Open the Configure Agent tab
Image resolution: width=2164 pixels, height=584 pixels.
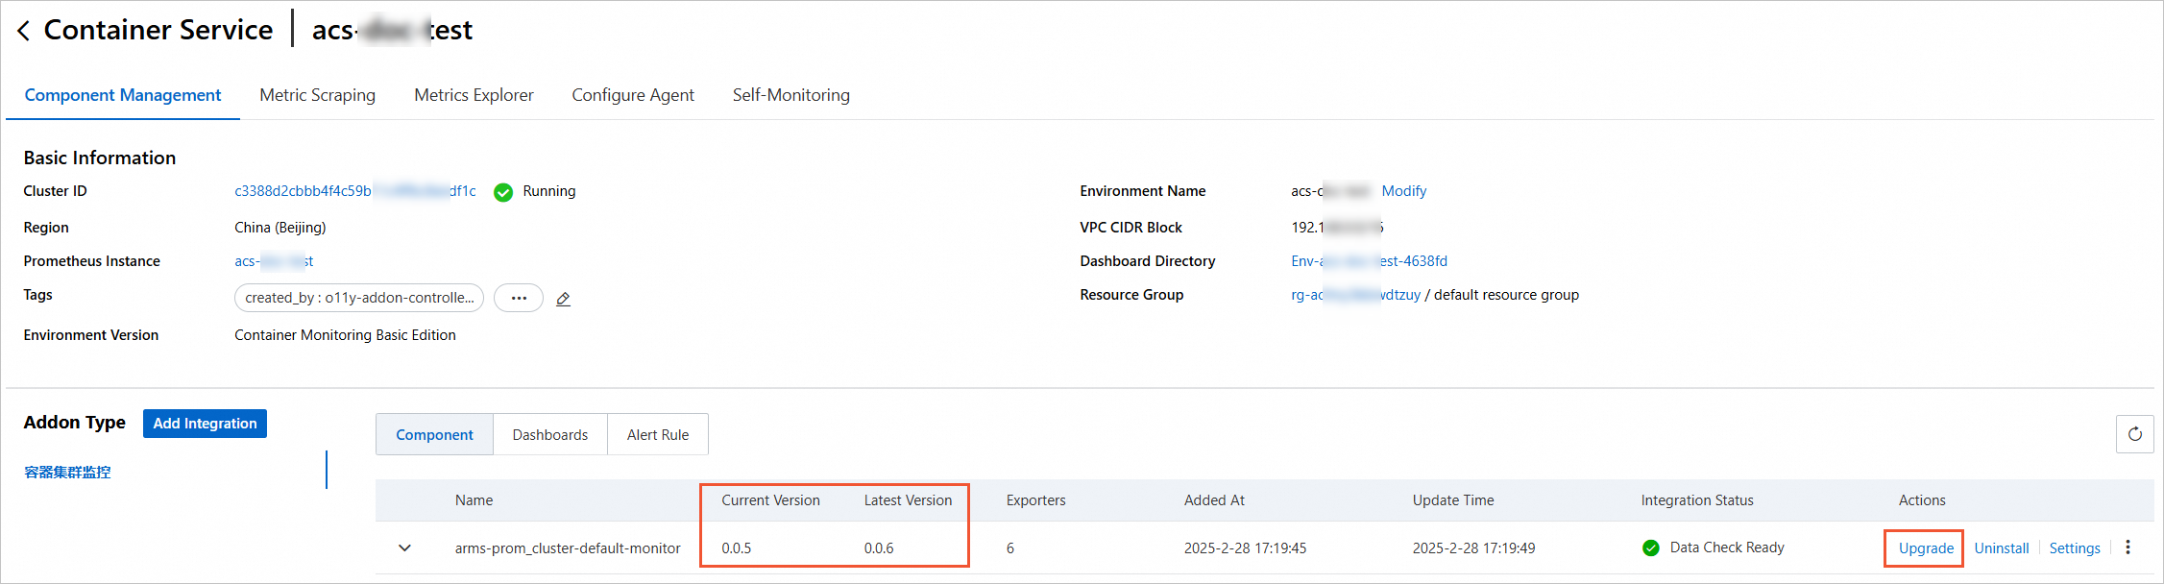633,95
